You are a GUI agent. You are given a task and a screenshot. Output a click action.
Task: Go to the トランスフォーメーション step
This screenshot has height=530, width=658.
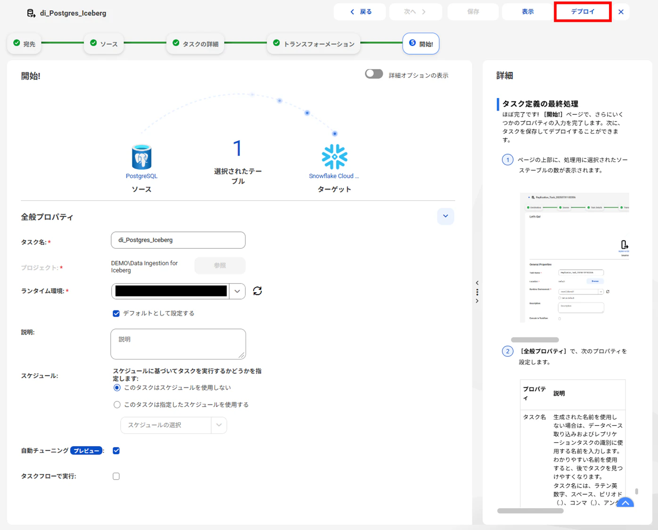314,44
